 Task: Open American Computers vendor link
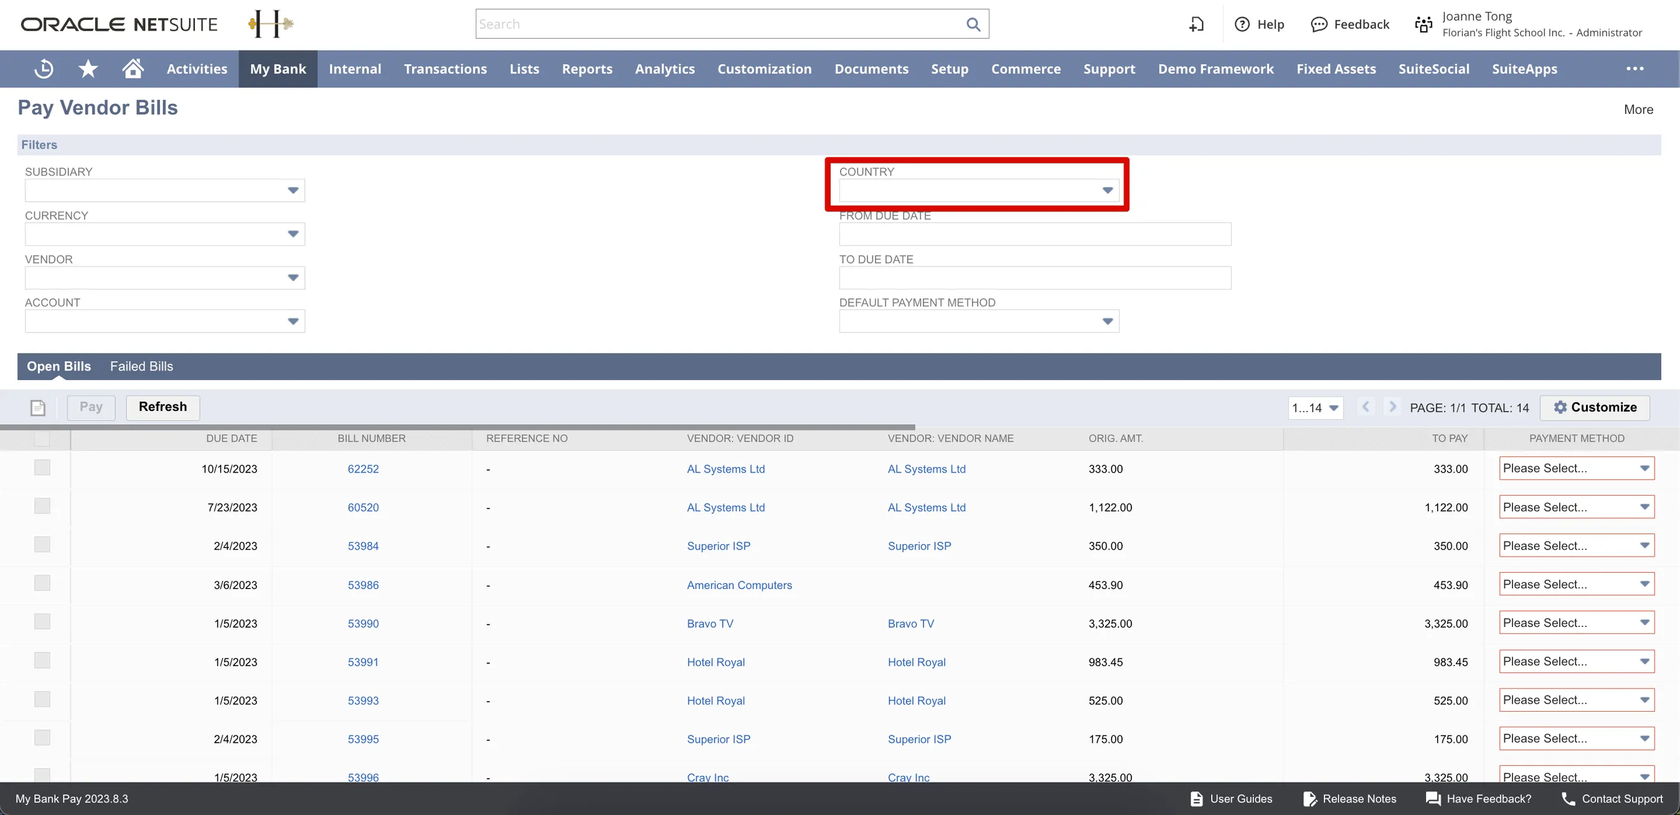click(x=739, y=585)
